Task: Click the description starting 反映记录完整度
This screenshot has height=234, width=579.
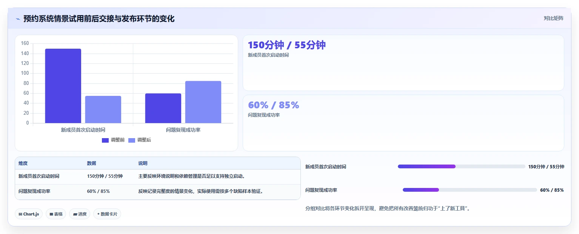Action: point(200,191)
